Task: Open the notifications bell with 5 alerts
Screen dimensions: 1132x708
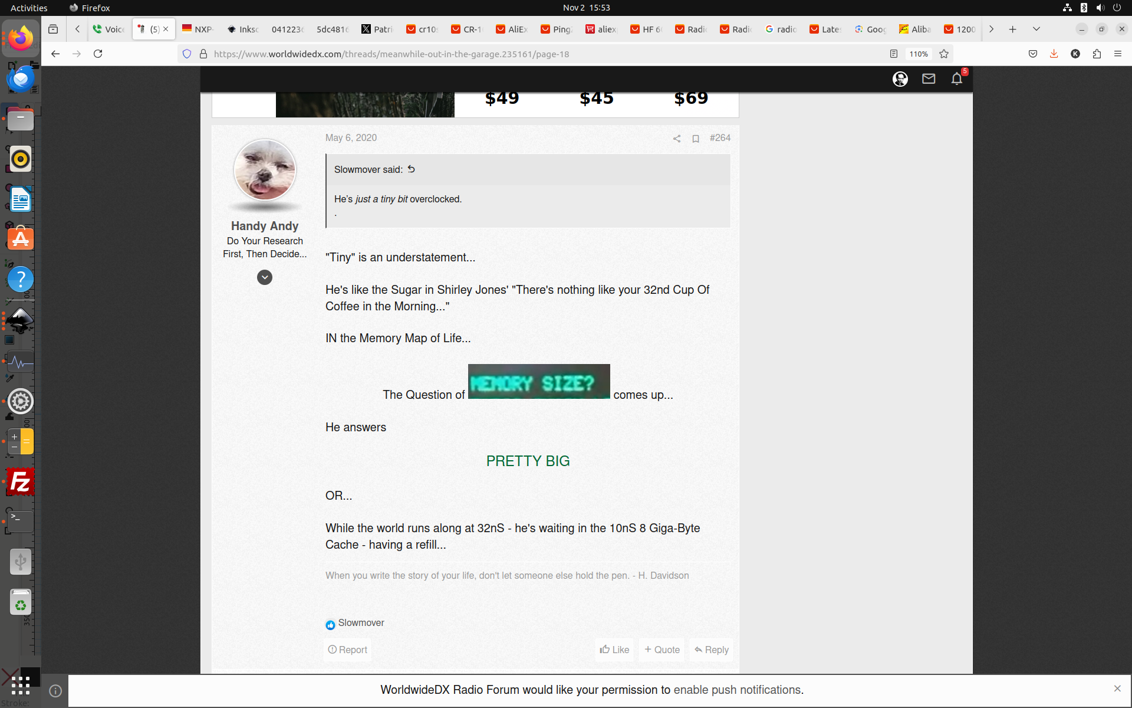Action: pyautogui.click(x=956, y=79)
